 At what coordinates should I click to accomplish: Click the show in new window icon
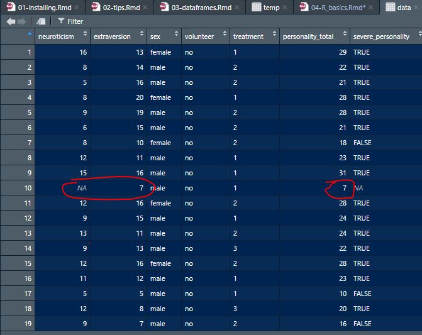click(41, 21)
